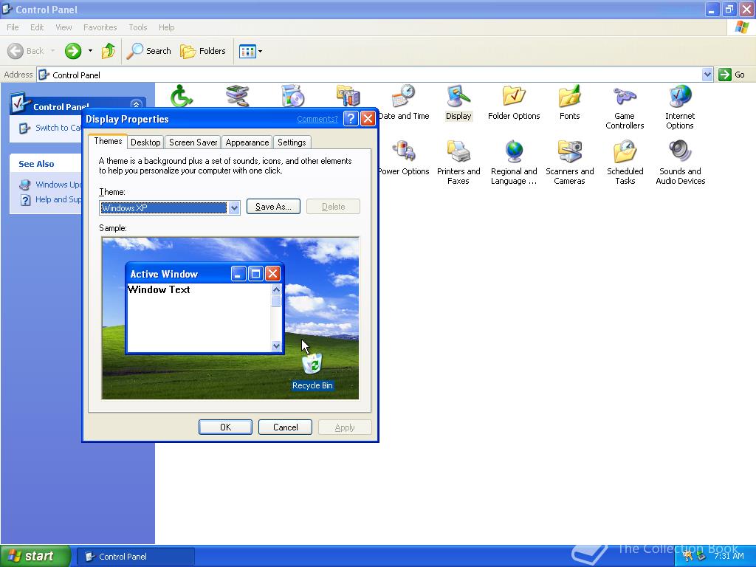Screen dimensions: 756x567
Task: Close the Display Properties dialog
Action: point(368,119)
